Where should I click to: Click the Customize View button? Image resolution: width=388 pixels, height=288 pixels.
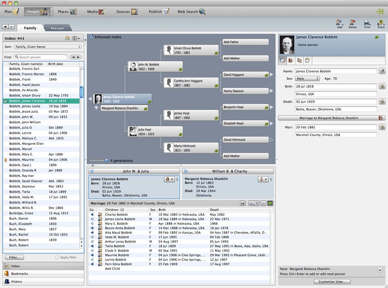click(332, 282)
